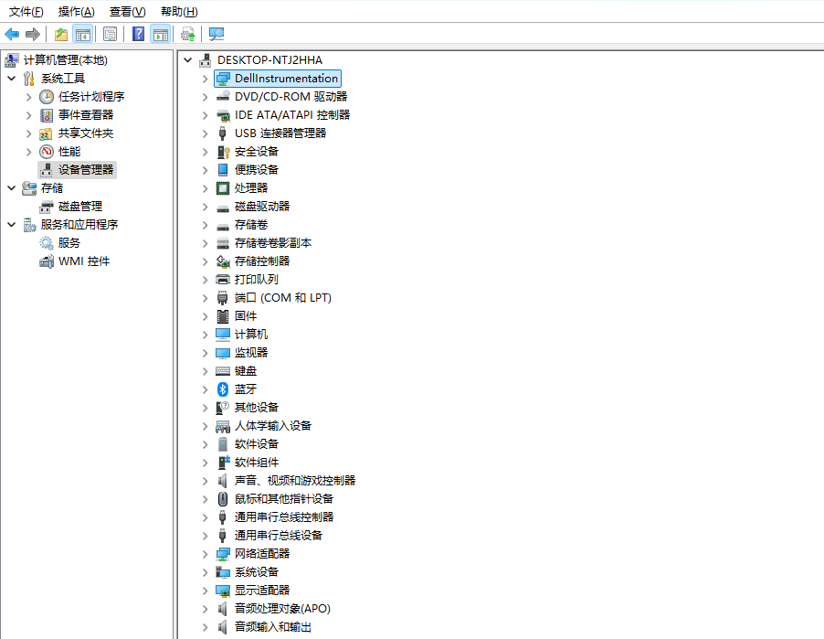Click the USB plug icon beside USB 连接器管理器
This screenshot has width=824, height=639.
click(223, 133)
